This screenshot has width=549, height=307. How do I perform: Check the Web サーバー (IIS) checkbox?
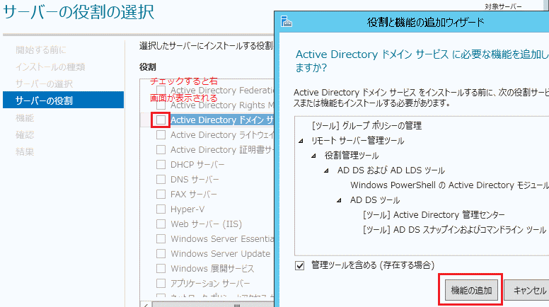(x=161, y=224)
